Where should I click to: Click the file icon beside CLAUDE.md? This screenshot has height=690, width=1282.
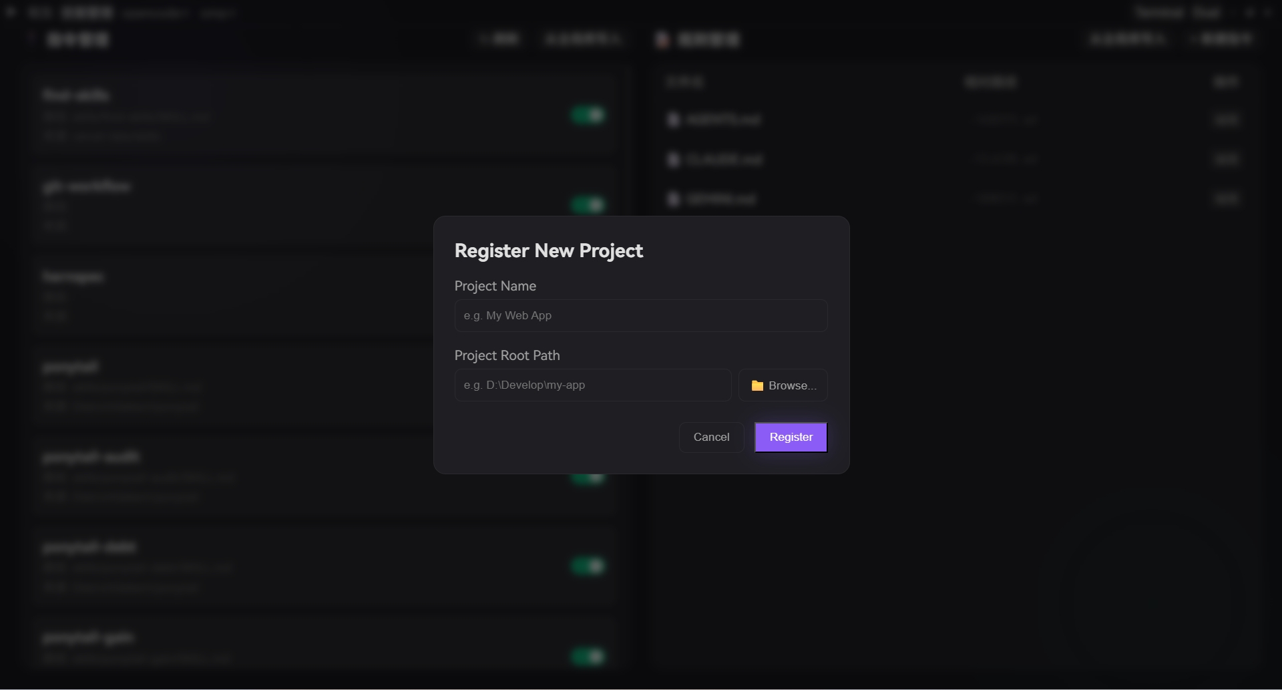pyautogui.click(x=673, y=160)
